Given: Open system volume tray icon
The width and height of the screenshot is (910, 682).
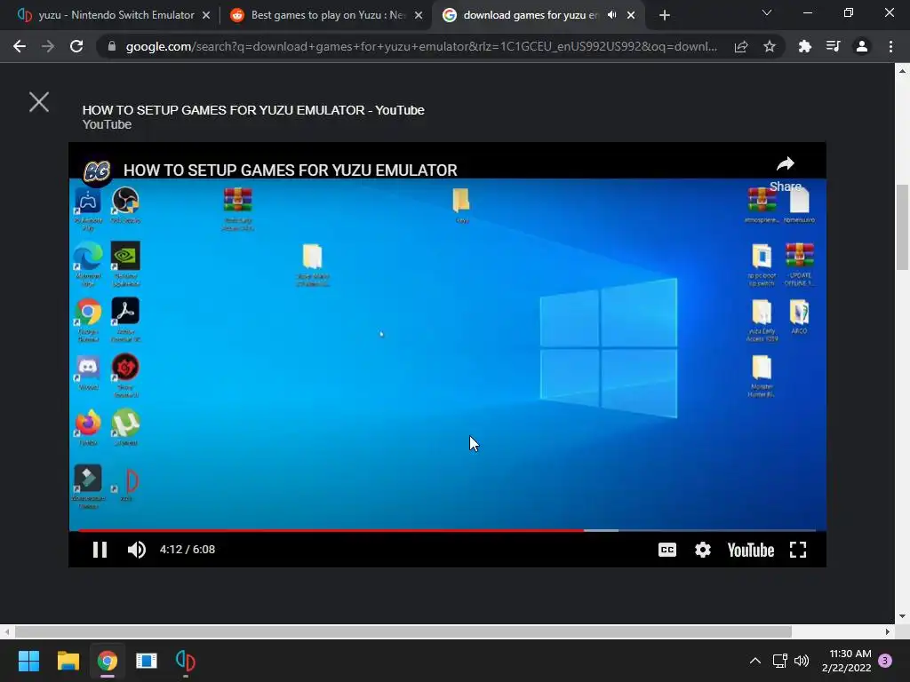Looking at the screenshot, I should [802, 661].
